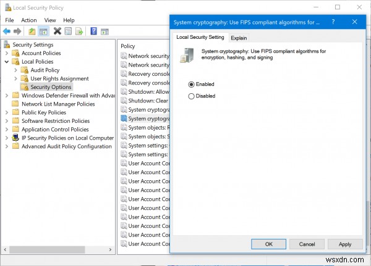Select Software Restriction Policies folder

pyautogui.click(x=55, y=121)
